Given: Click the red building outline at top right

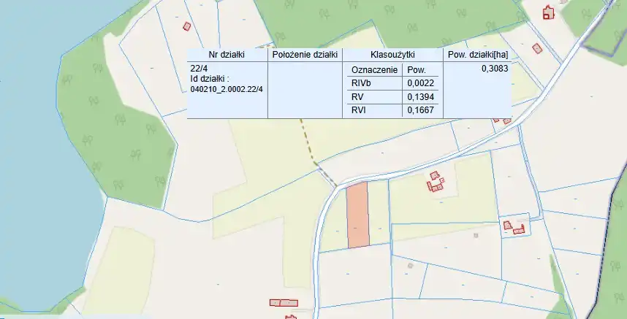Looking at the screenshot, I should pyautogui.click(x=549, y=12).
